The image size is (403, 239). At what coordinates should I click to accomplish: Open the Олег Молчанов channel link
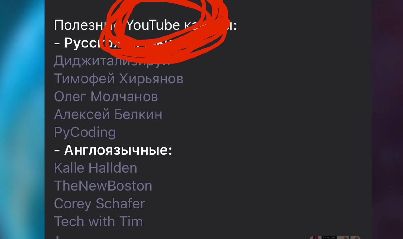(x=106, y=97)
